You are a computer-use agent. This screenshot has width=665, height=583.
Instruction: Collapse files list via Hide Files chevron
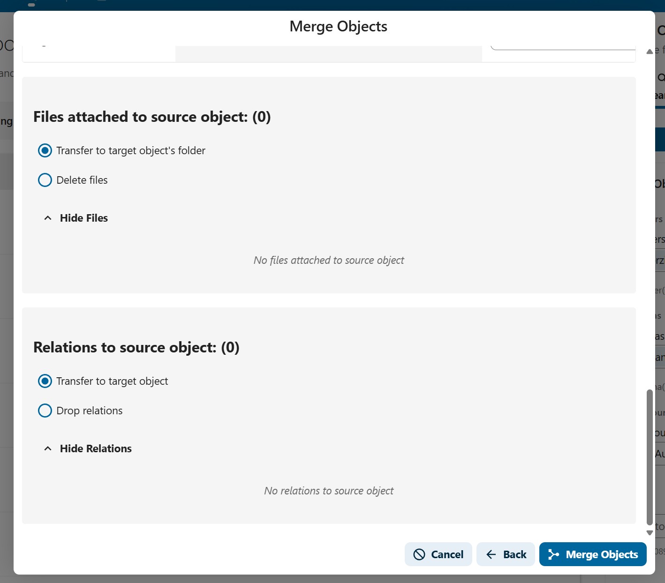click(48, 218)
